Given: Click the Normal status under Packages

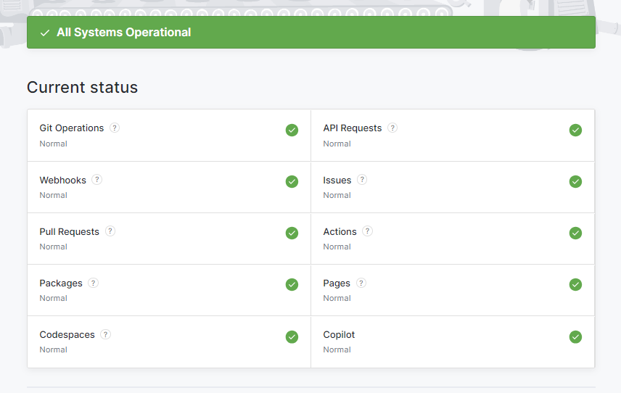Looking at the screenshot, I should tap(54, 298).
